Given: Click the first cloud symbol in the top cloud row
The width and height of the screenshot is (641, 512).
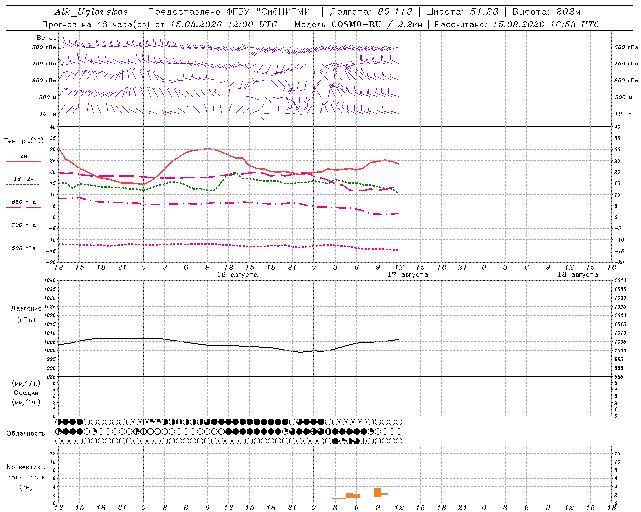Looking at the screenshot, I should (x=58, y=422).
